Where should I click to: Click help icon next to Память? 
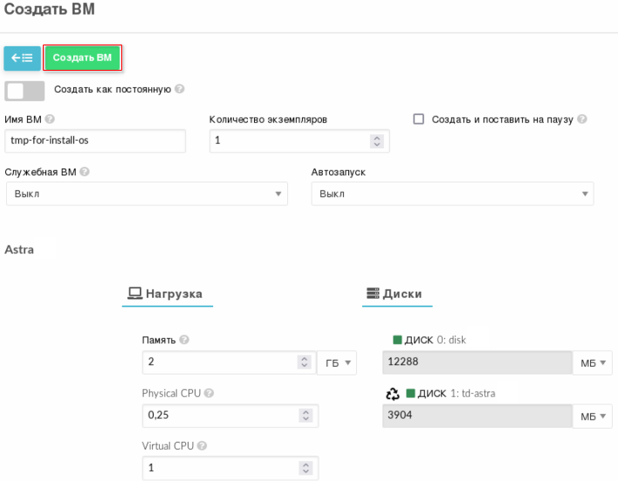(x=184, y=340)
